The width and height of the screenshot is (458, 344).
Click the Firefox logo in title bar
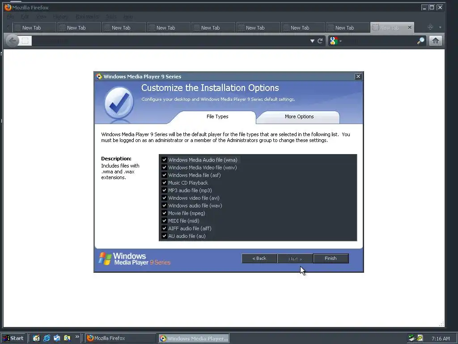click(x=8, y=7)
